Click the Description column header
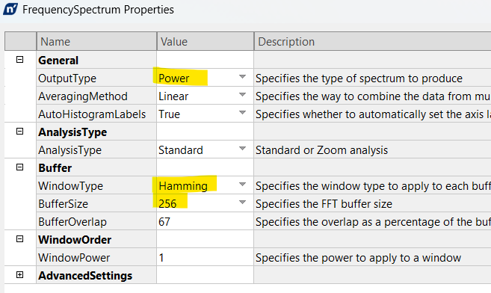 click(x=373, y=41)
